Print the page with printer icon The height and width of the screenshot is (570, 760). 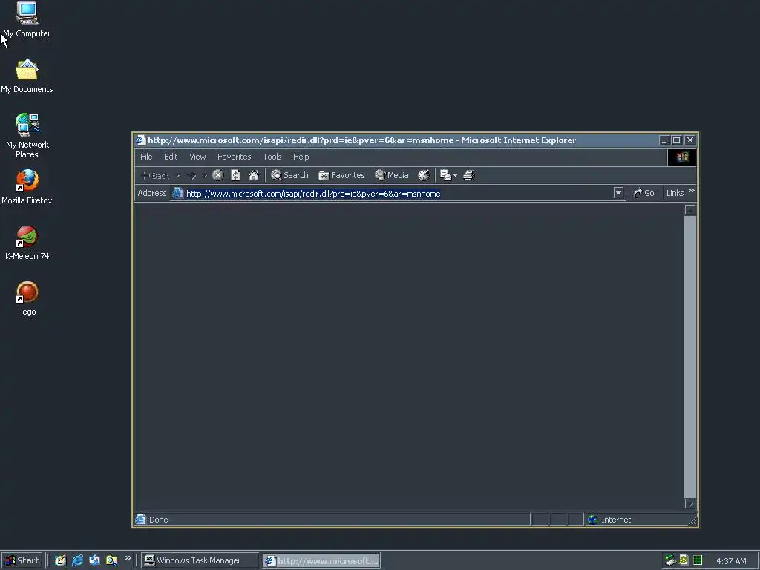tap(469, 175)
